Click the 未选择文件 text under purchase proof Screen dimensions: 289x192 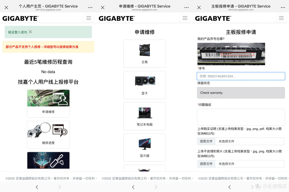click(226, 141)
